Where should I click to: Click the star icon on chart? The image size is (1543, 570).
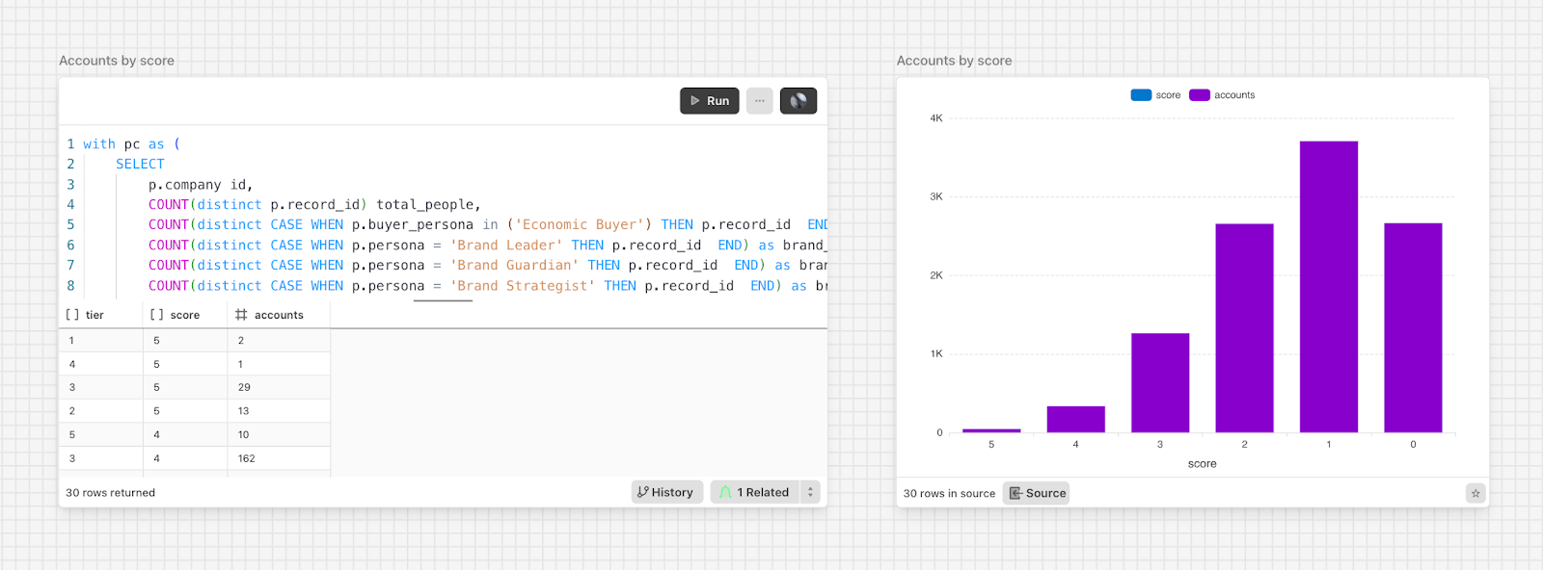pos(1475,493)
